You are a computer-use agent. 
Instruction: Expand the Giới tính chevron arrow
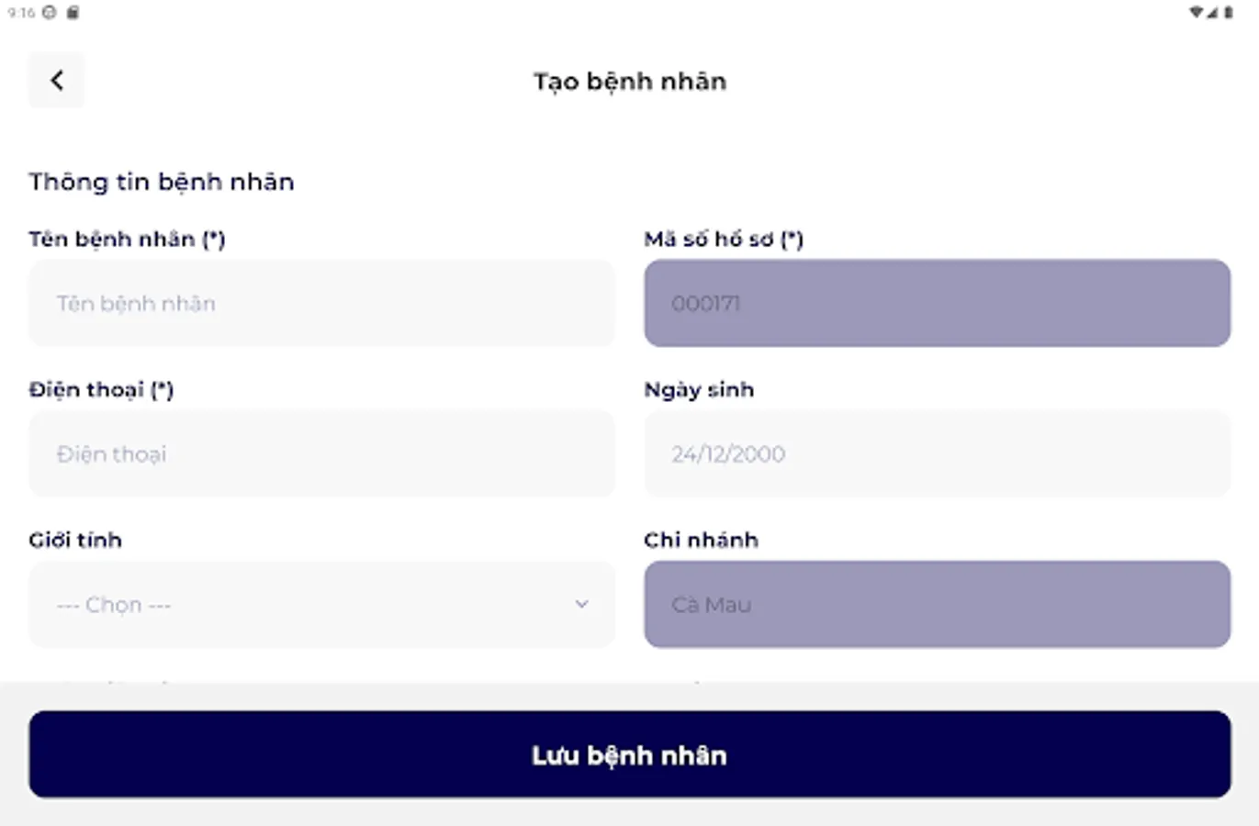[x=581, y=604]
